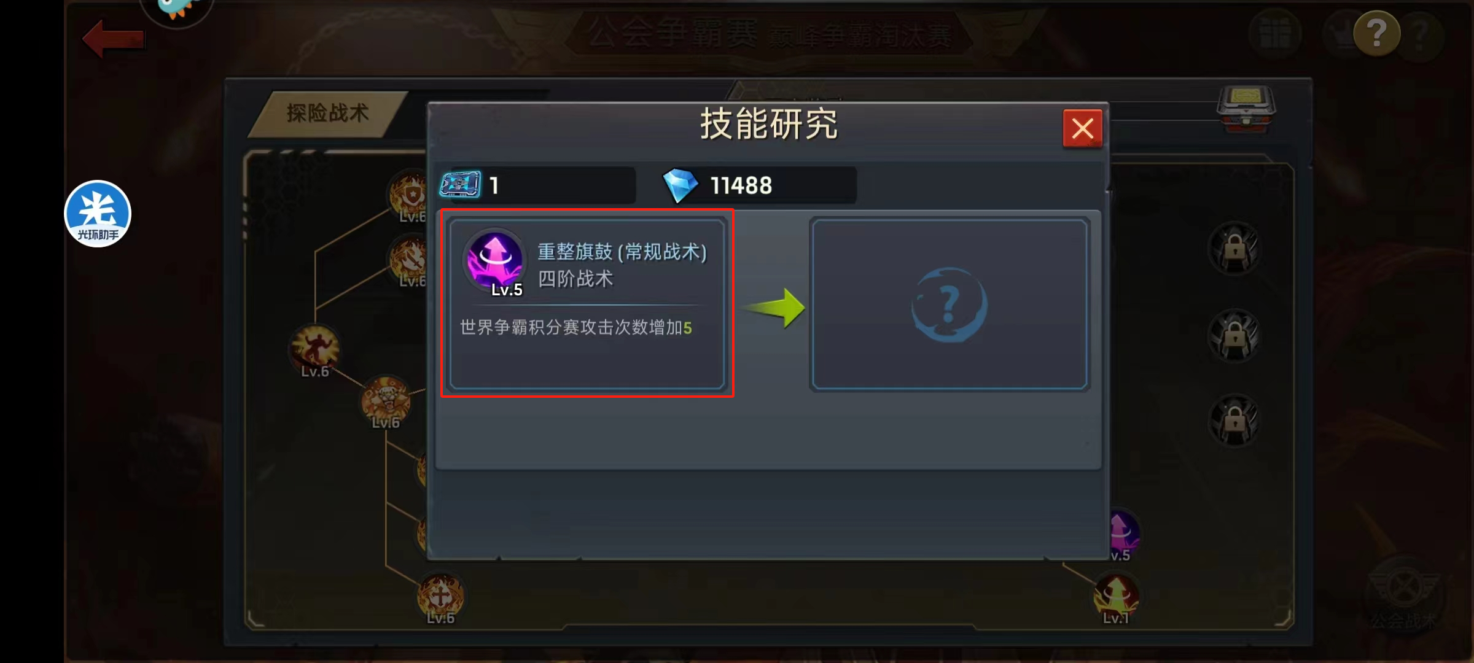The width and height of the screenshot is (1474, 663).
Task: Select the bottom cross skill node Lv.6
Action: (x=440, y=598)
